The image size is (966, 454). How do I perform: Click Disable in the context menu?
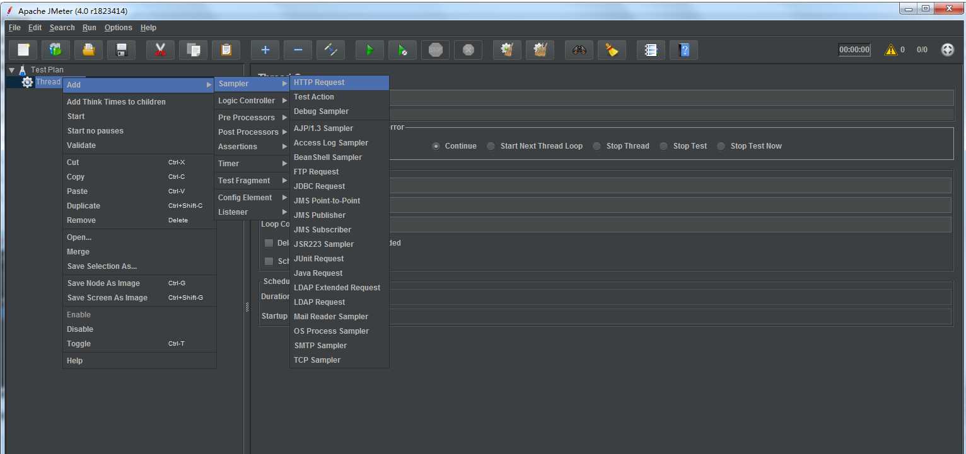click(x=139, y=329)
